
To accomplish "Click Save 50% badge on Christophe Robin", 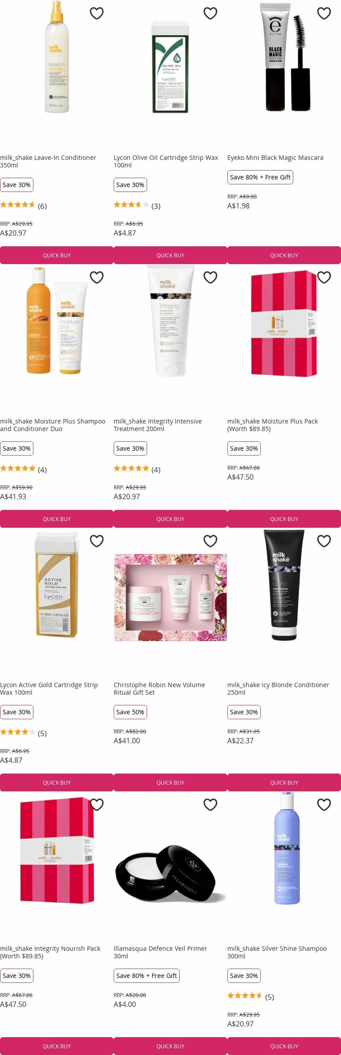I will click(130, 712).
